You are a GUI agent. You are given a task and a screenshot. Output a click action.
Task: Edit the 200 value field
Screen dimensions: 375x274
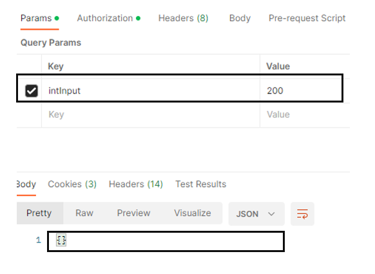click(x=302, y=91)
